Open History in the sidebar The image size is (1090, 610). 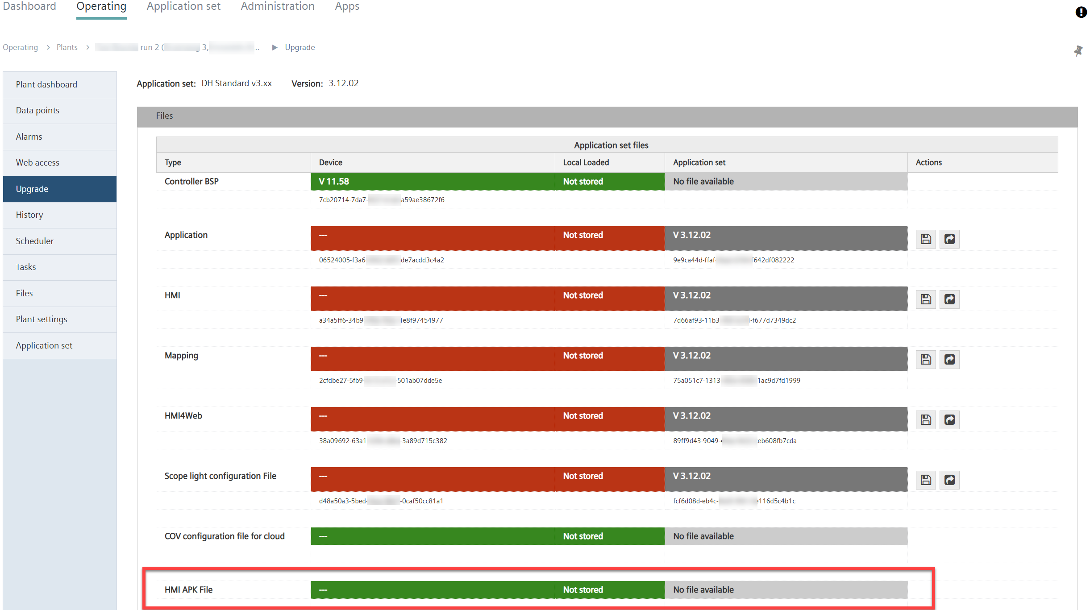[x=29, y=215]
